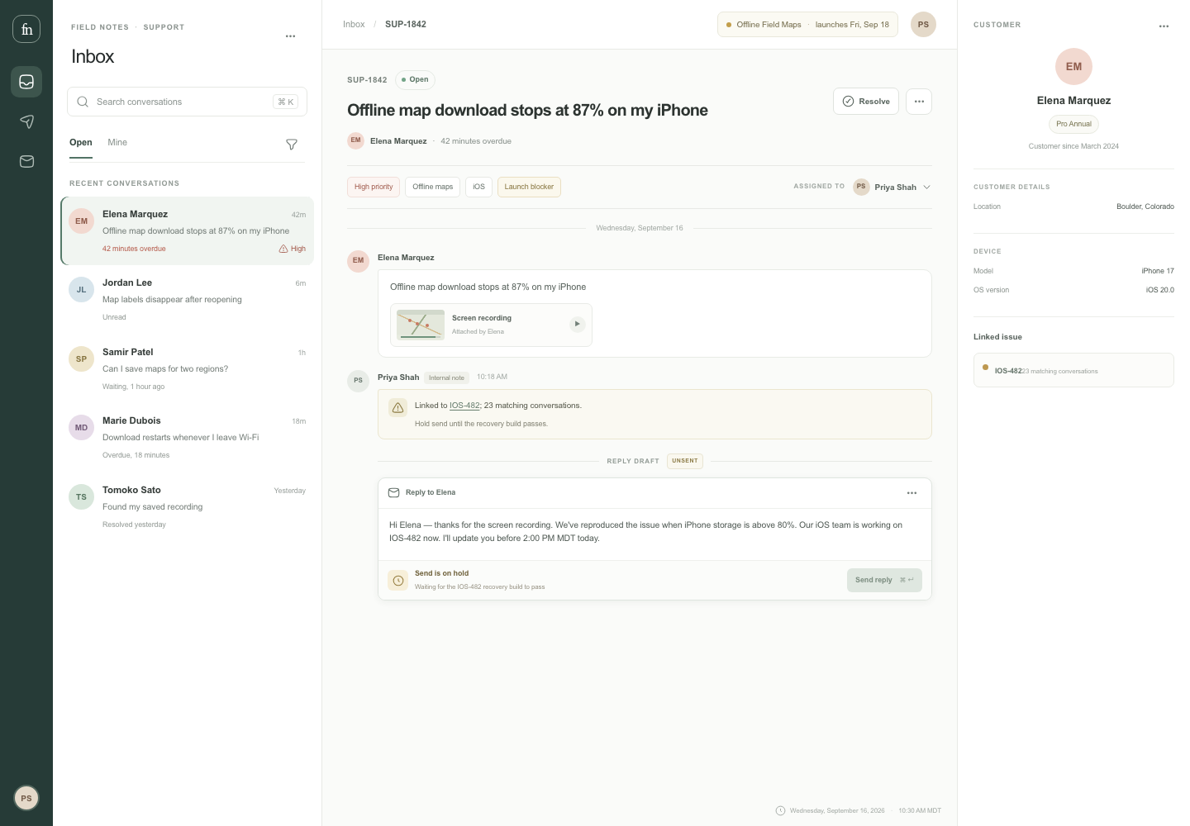Screen dimensions: 1190x826
Task: Click the PS avatar in the top header
Action: 923,25
